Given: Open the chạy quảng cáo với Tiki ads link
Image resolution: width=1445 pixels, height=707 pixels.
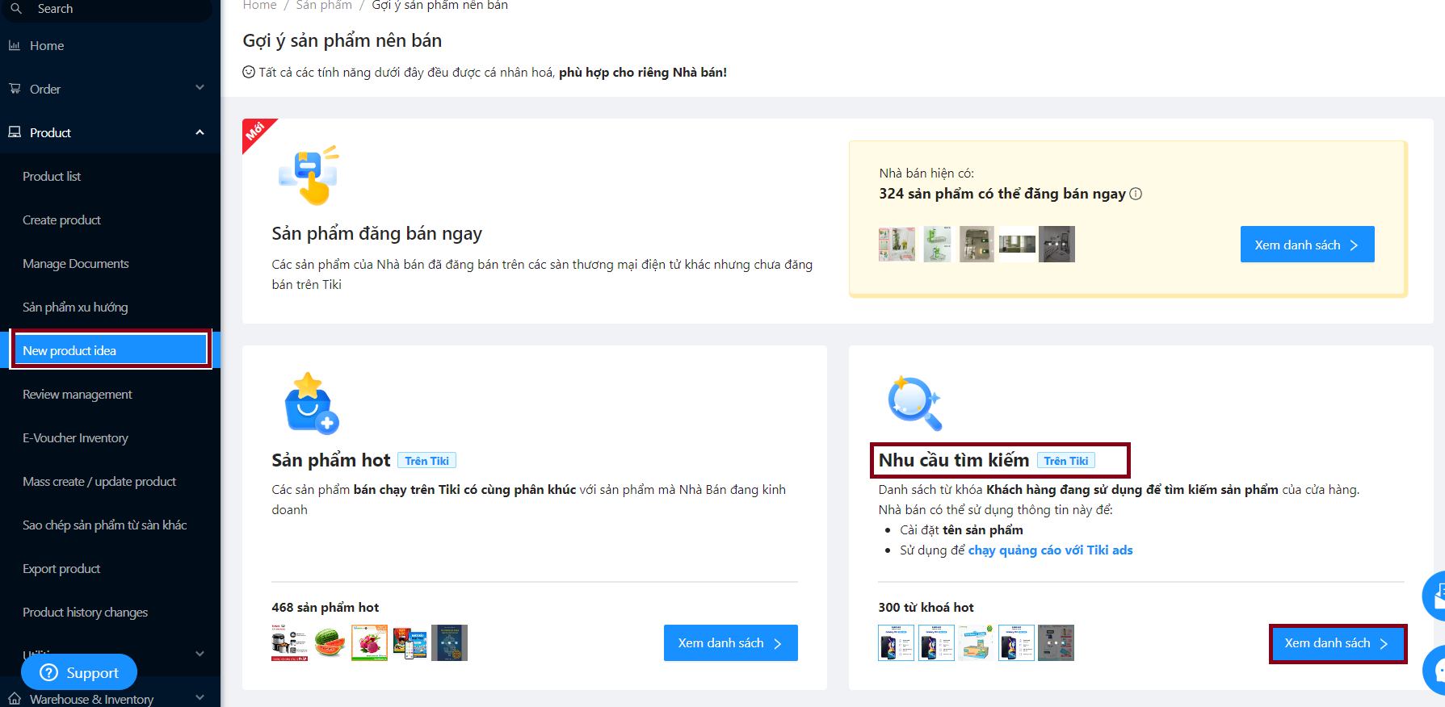Looking at the screenshot, I should pyautogui.click(x=1050, y=550).
